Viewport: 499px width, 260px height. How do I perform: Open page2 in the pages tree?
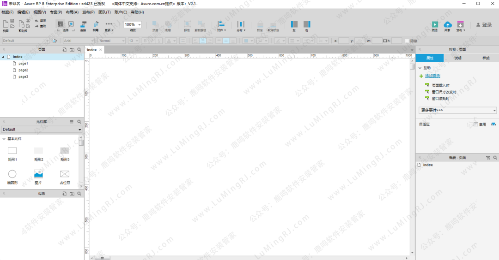click(24, 70)
